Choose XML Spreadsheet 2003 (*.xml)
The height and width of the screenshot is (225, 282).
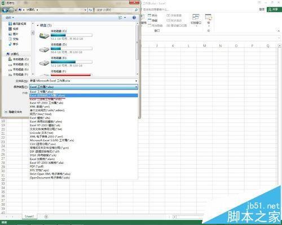click(83, 137)
